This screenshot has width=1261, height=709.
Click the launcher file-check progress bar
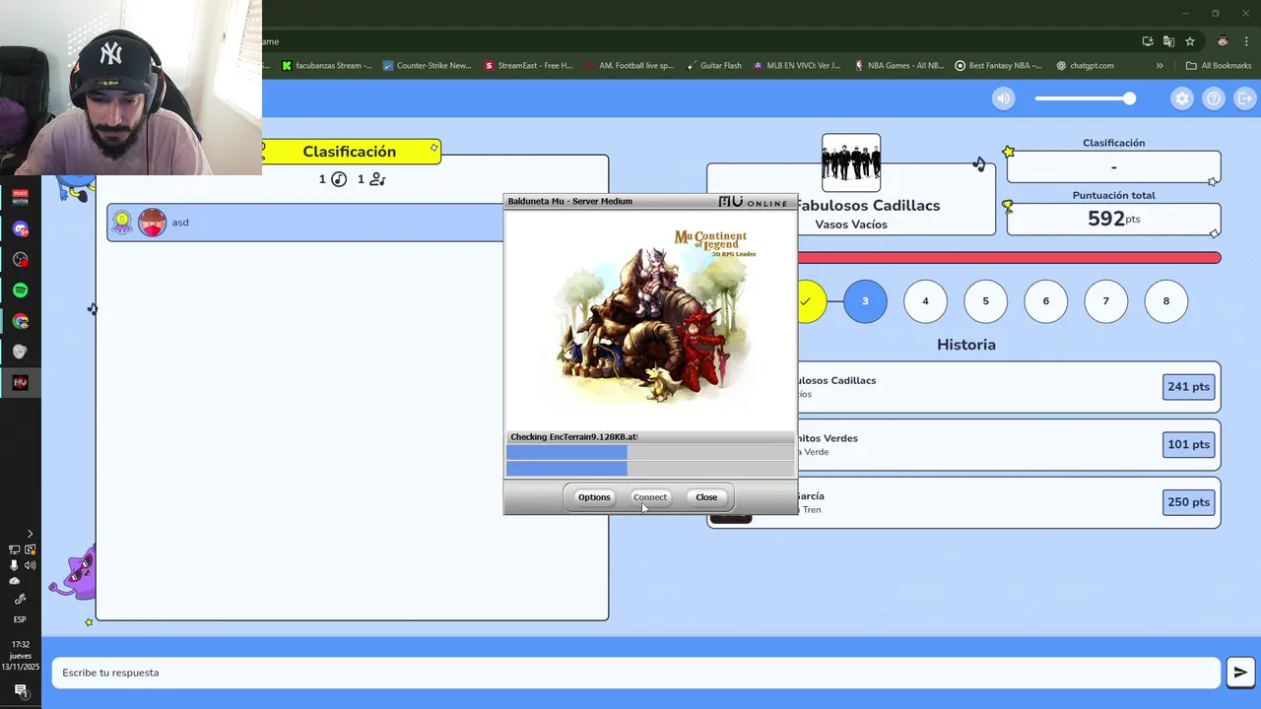click(650, 460)
